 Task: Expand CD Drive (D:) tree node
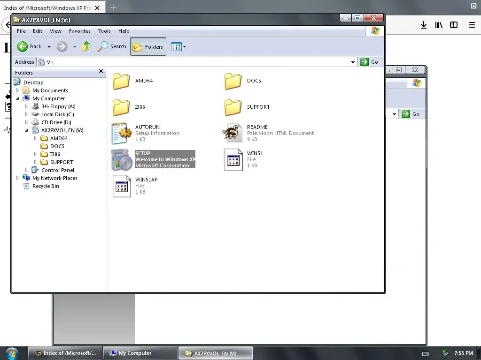pos(26,122)
